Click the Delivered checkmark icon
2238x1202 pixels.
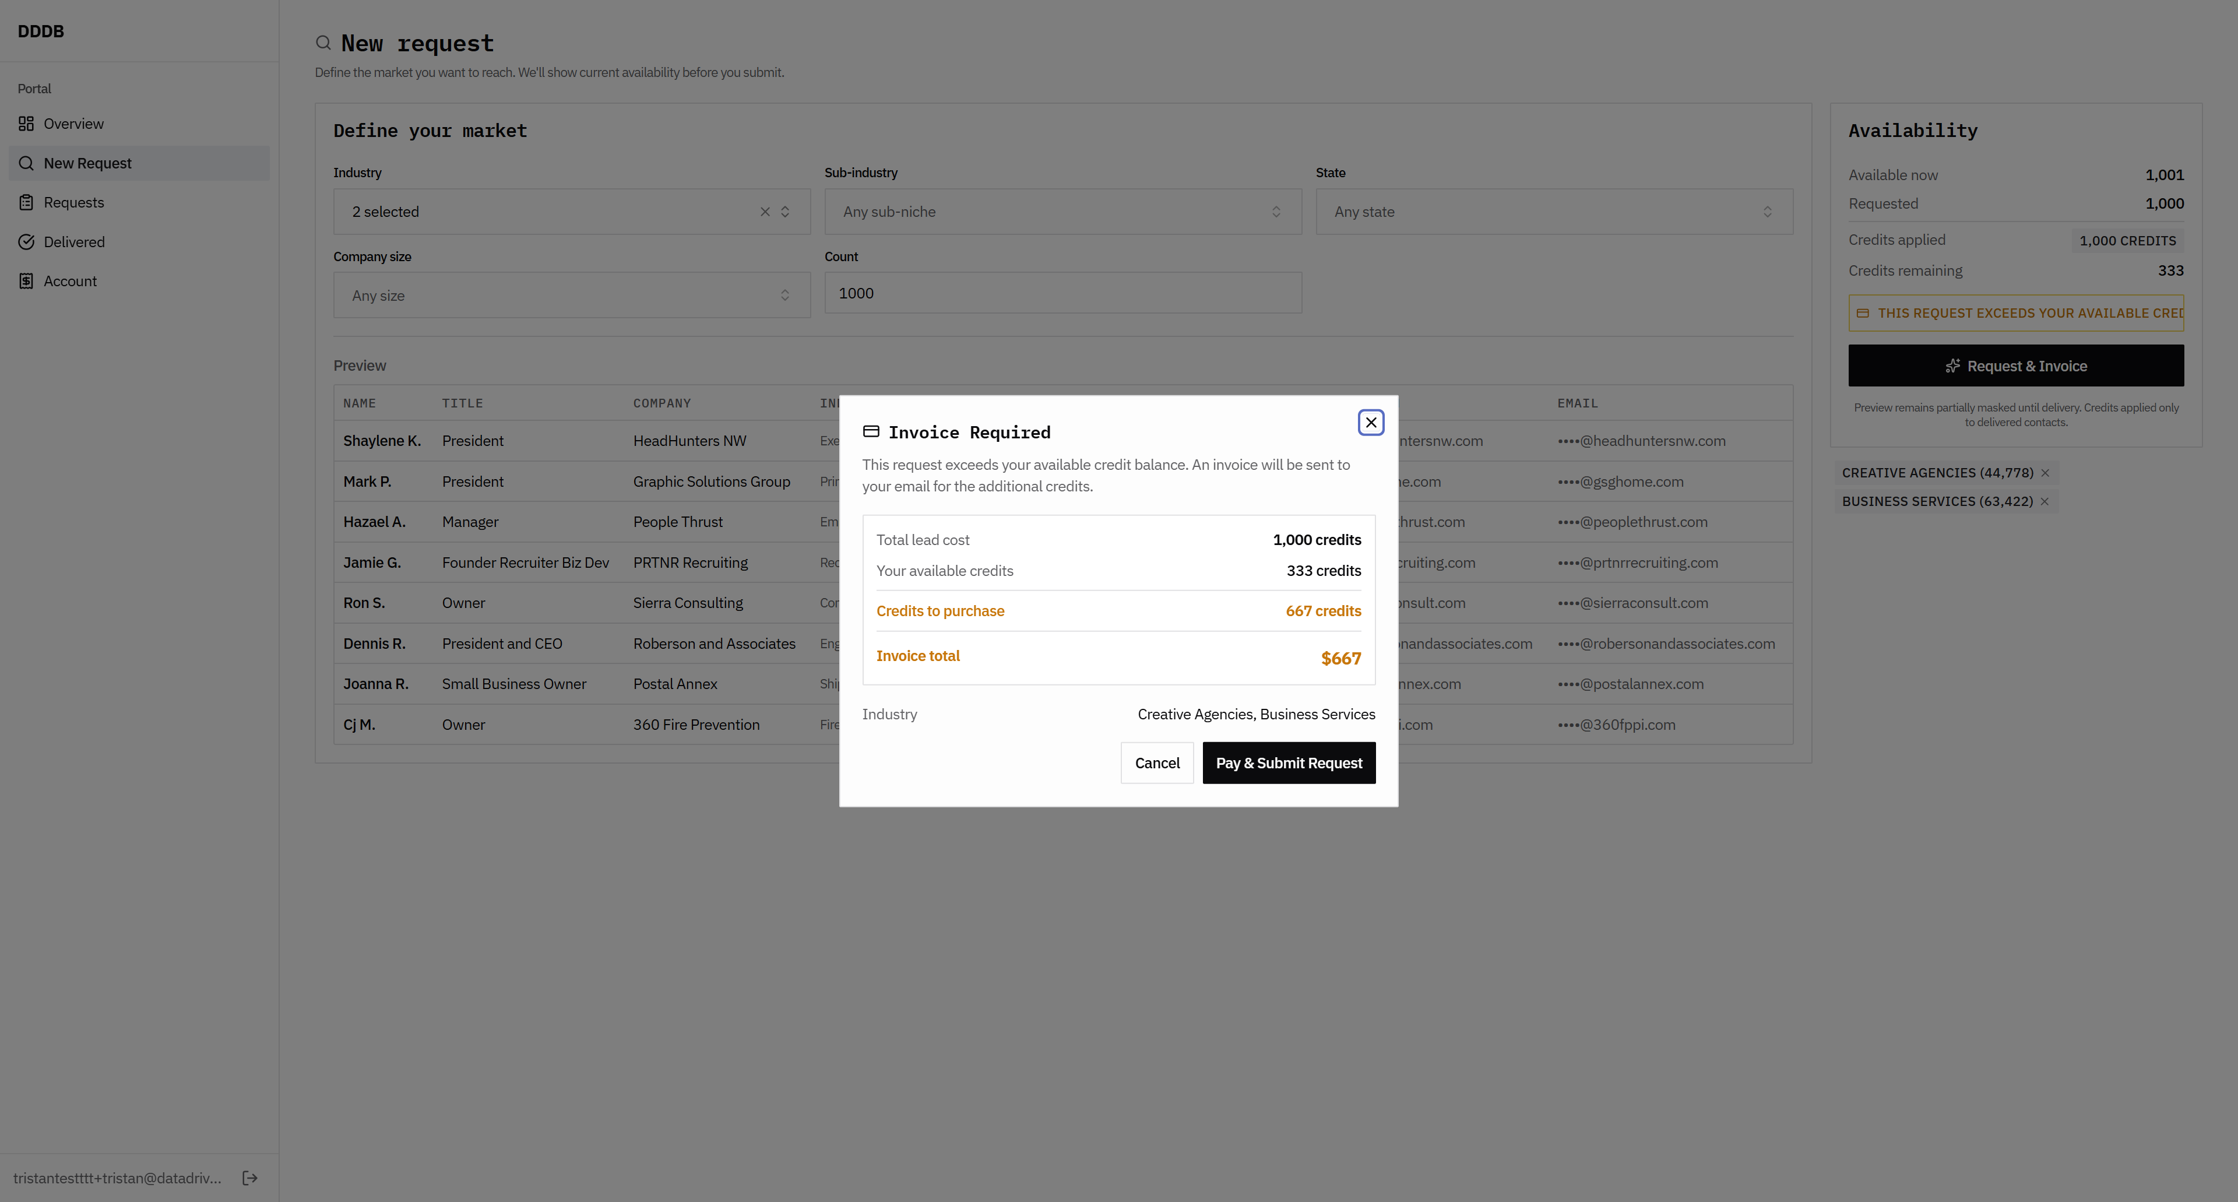point(26,241)
